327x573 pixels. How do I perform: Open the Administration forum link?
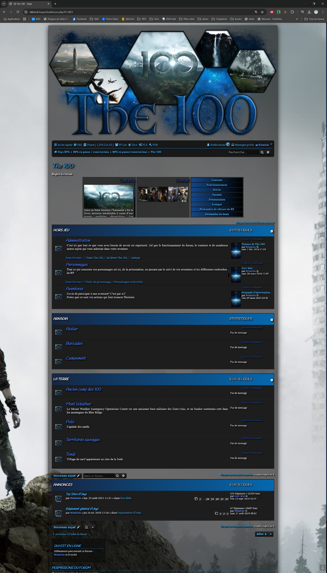[x=78, y=240]
